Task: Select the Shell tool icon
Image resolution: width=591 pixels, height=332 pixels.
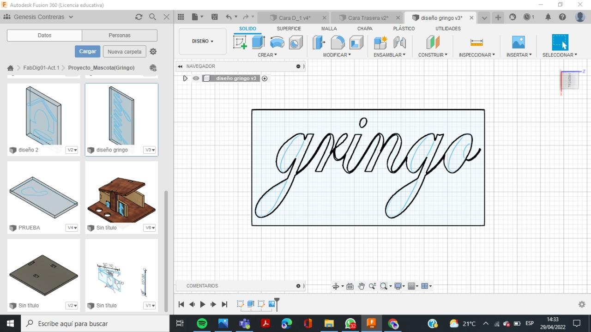Action: click(x=356, y=42)
